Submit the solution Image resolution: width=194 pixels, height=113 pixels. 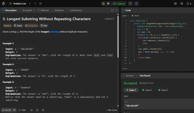click(x=119, y=4)
